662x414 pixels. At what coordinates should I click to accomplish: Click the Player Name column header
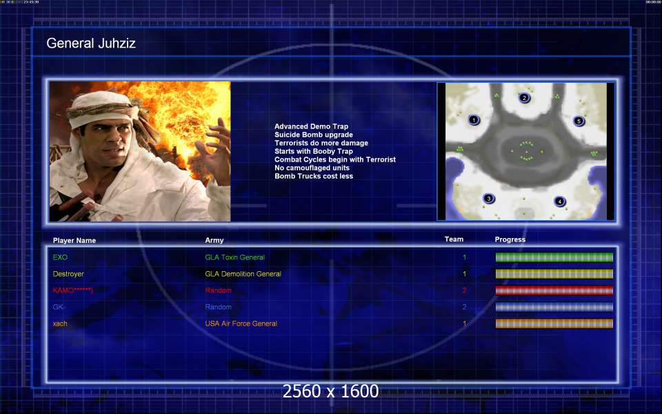tap(74, 240)
